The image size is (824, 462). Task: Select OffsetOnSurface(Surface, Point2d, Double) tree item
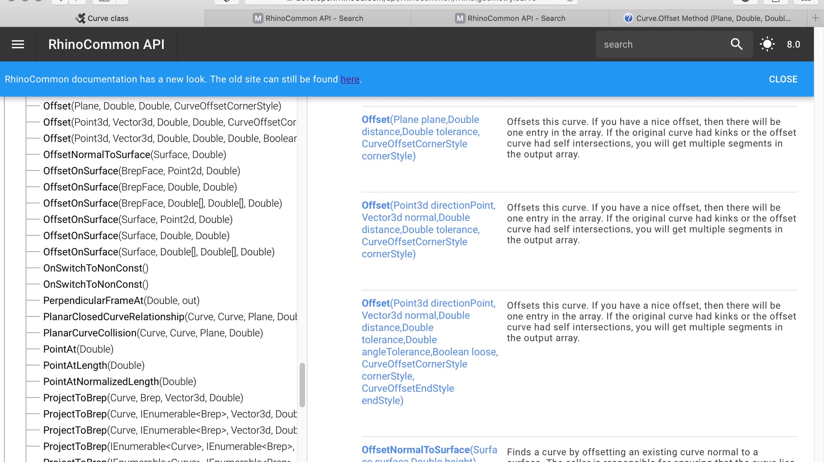tap(138, 219)
